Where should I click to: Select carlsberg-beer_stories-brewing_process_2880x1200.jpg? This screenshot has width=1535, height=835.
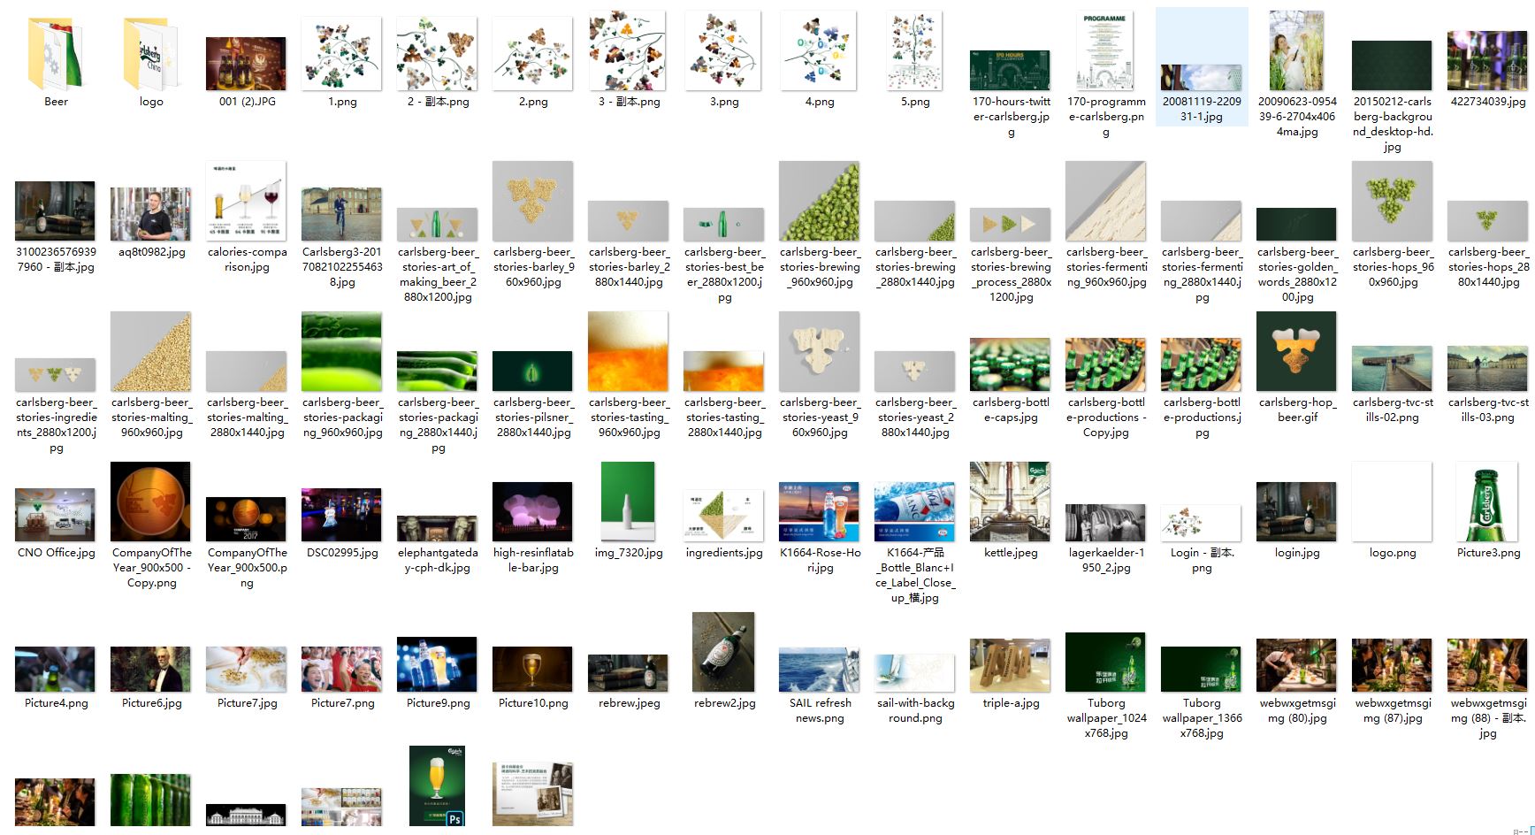coord(1010,225)
